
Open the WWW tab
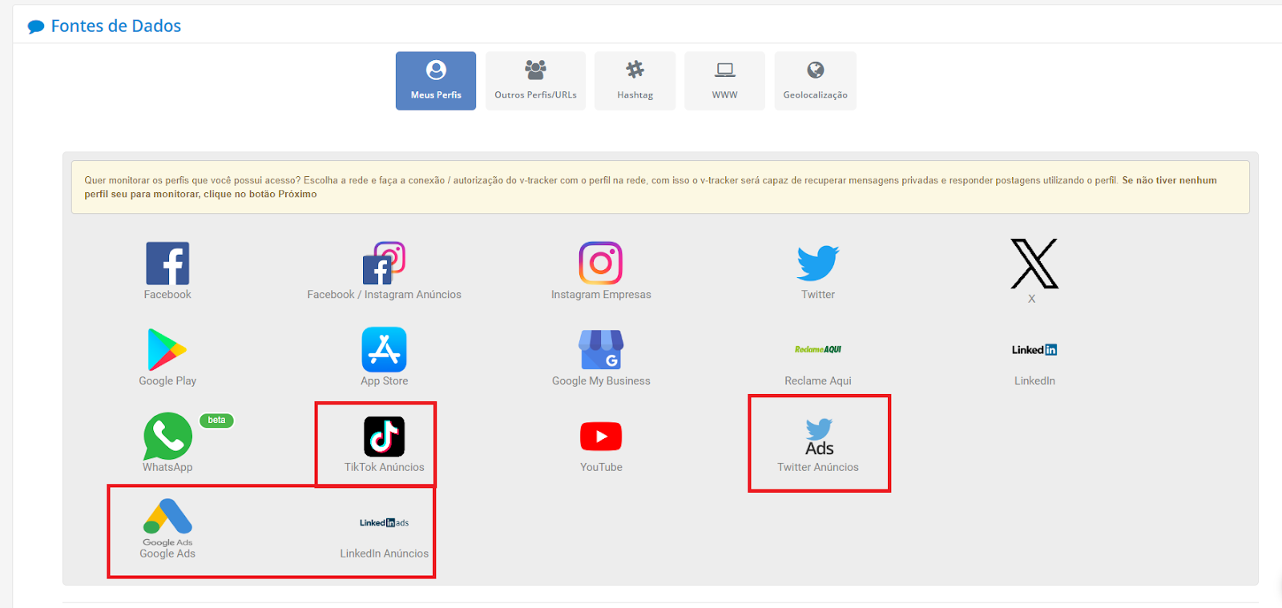coord(724,81)
